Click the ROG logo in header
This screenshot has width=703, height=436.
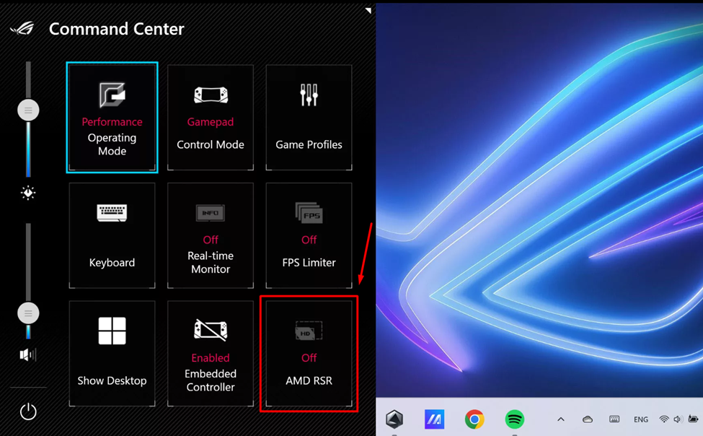(22, 29)
